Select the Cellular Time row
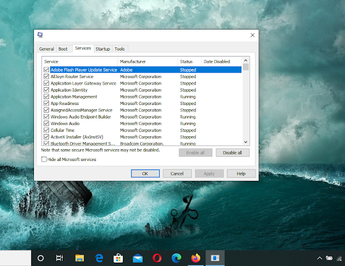345x266 pixels. 142,130
